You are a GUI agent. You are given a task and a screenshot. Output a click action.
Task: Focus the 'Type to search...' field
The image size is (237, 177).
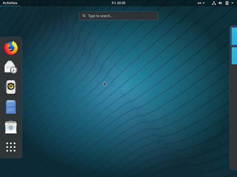pyautogui.click(x=118, y=16)
